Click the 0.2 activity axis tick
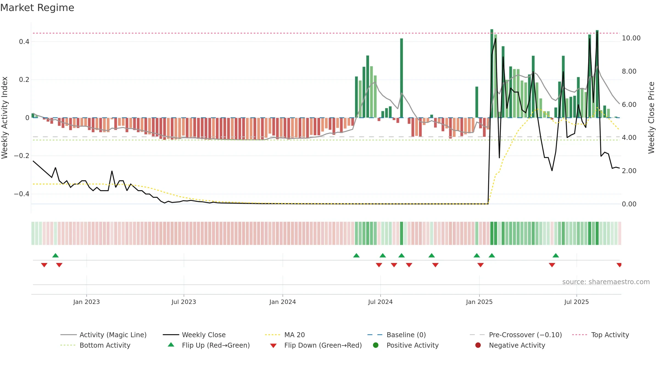The width and height of the screenshot is (659, 371). (24, 80)
